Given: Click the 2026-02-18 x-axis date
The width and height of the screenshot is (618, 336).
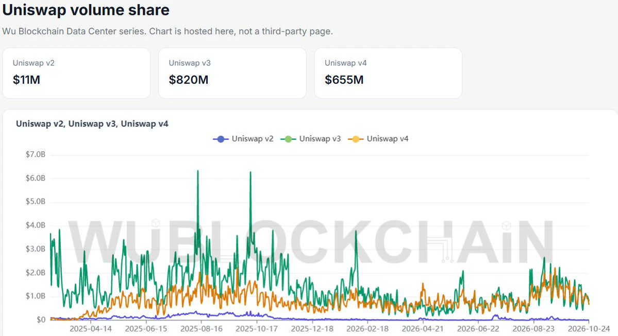Looking at the screenshot, I should coord(368,328).
